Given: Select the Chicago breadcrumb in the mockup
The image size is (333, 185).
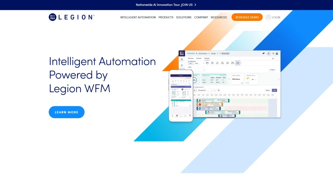Looking at the screenshot, I should pyautogui.click(x=213, y=54).
